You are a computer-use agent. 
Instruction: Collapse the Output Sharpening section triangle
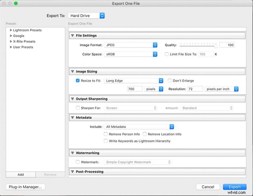[72, 99]
